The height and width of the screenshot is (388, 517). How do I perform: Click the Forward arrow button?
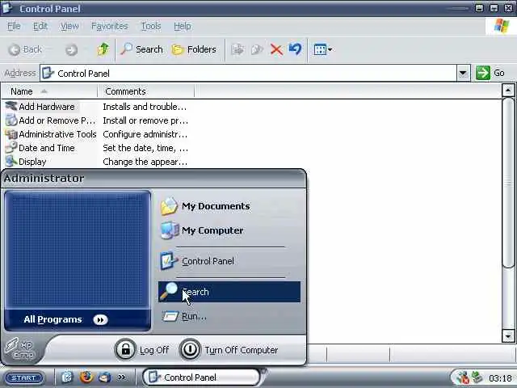tap(71, 50)
